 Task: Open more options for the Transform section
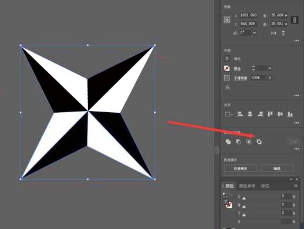296,41
